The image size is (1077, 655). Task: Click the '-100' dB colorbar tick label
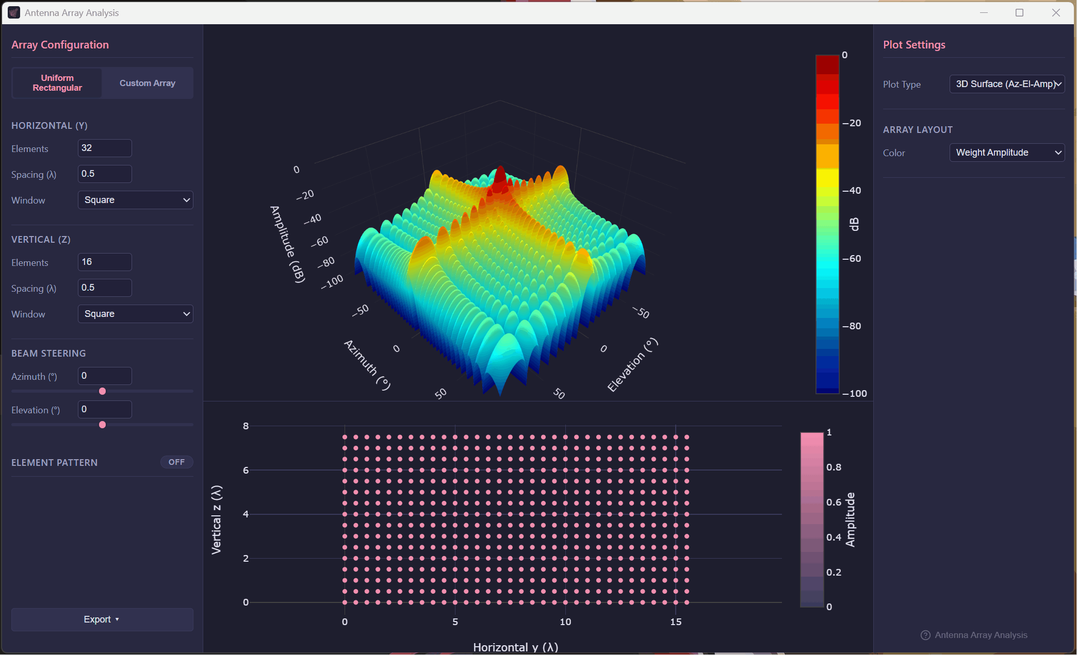point(855,394)
